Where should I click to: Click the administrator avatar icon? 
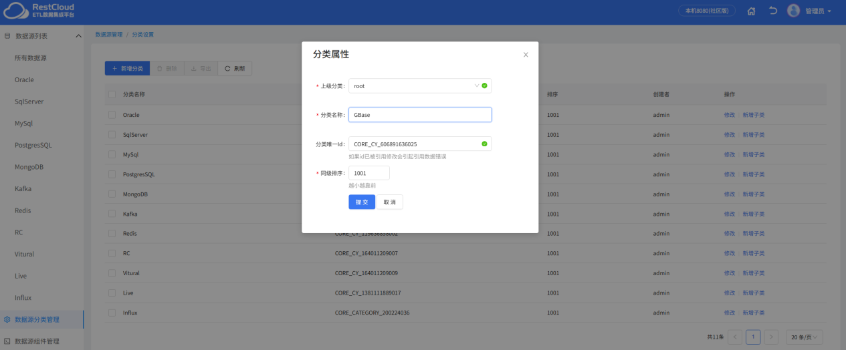click(793, 11)
